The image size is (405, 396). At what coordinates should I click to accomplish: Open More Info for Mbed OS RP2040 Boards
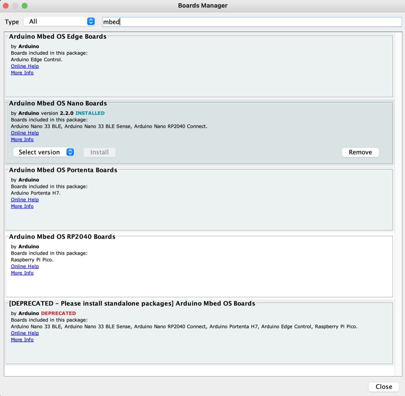tap(22, 273)
